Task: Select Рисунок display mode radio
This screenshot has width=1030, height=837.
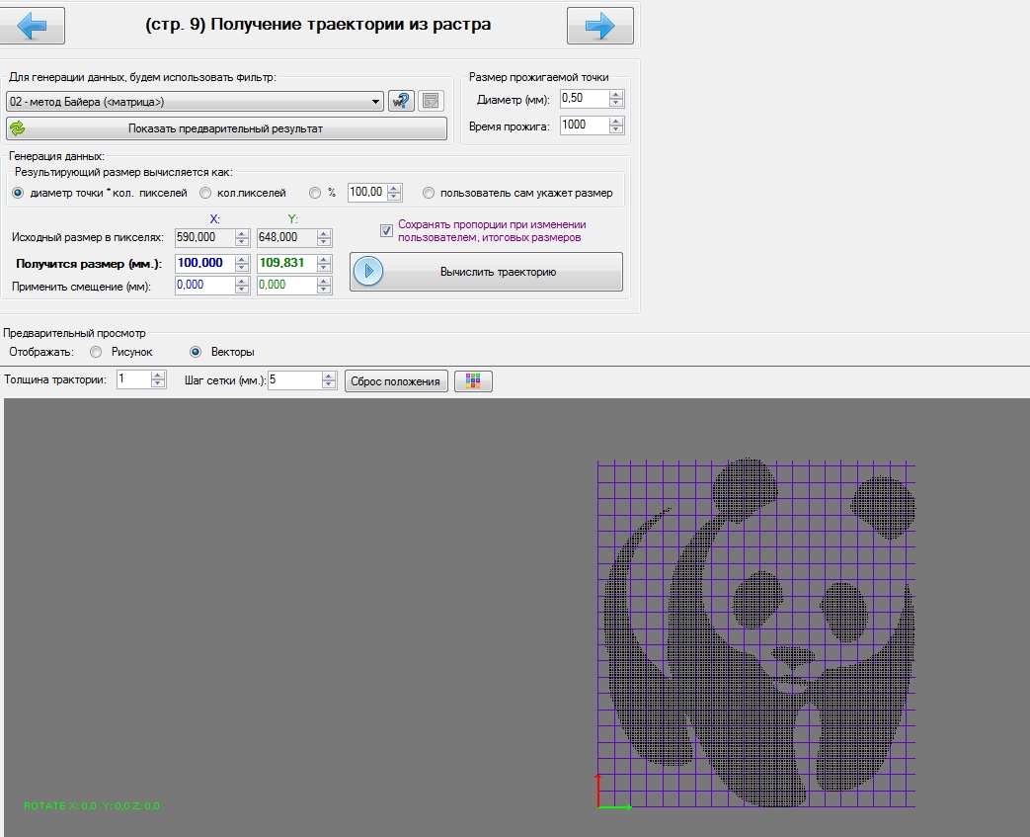Action: click(96, 352)
